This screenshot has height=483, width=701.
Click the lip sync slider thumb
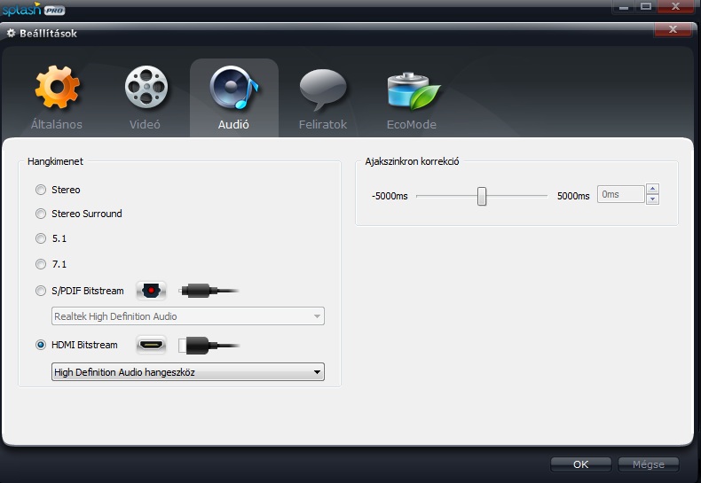point(482,196)
